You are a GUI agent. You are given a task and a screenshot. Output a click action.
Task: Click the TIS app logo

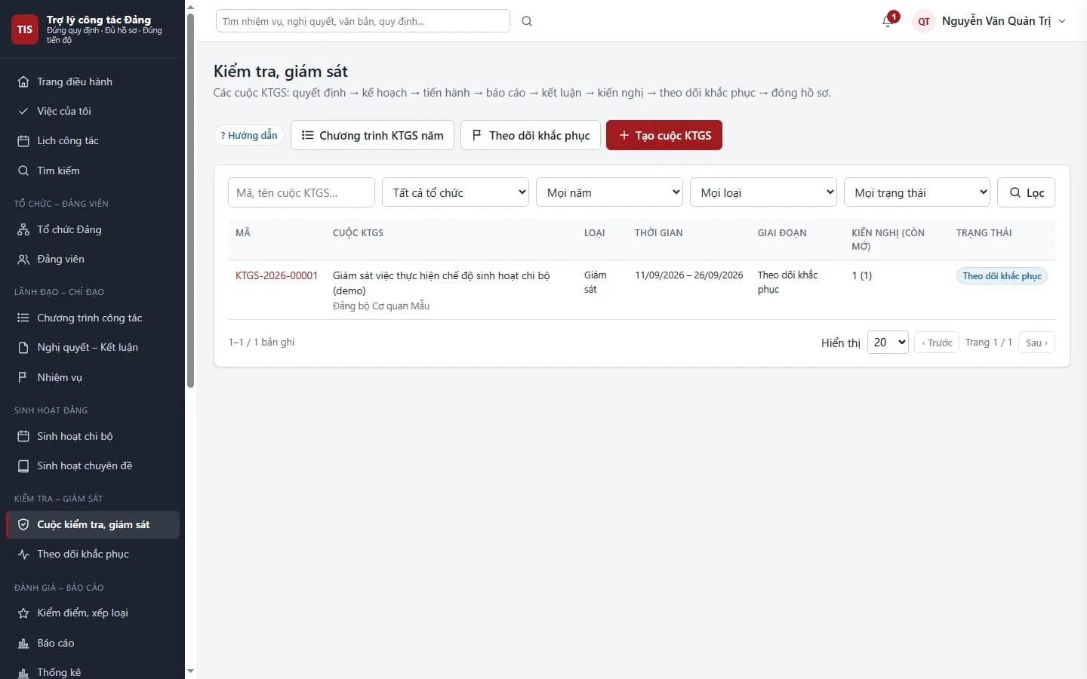pyautogui.click(x=25, y=29)
